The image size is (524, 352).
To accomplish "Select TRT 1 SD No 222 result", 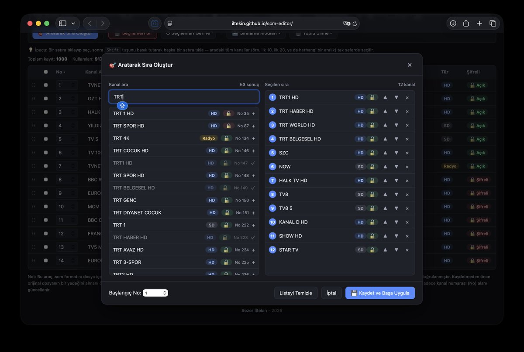I will click(x=184, y=225).
